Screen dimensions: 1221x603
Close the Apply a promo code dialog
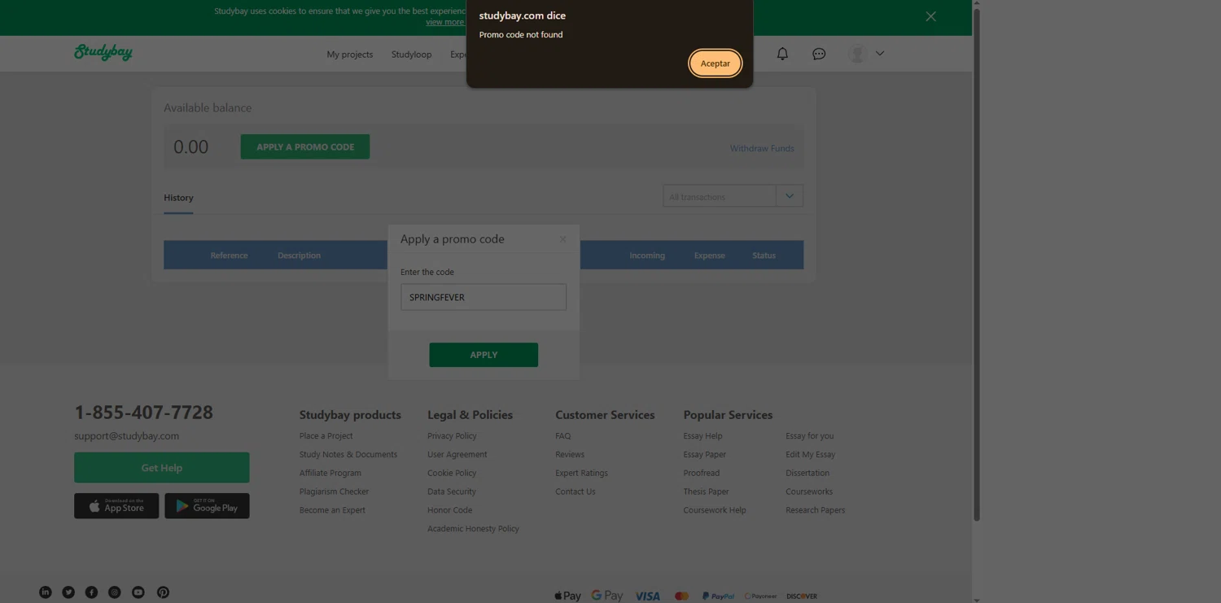562,239
